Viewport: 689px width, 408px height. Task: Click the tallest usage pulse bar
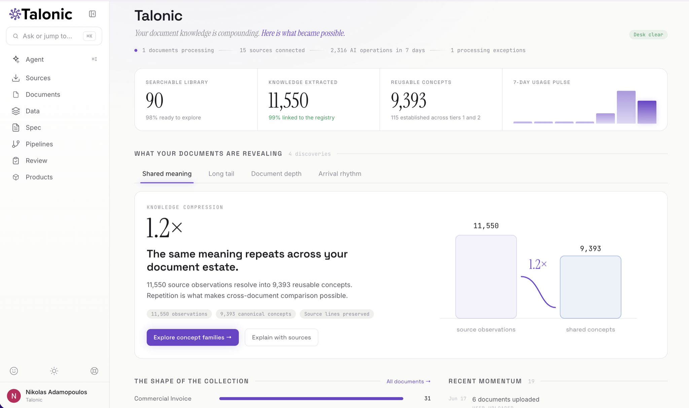coord(626,107)
